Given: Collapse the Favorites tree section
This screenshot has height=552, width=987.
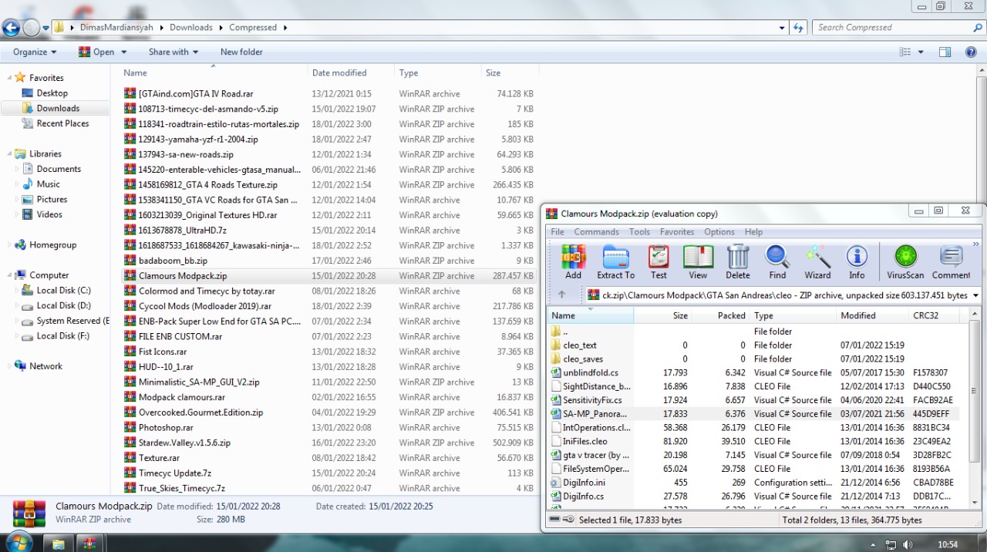Looking at the screenshot, I should pyautogui.click(x=10, y=78).
